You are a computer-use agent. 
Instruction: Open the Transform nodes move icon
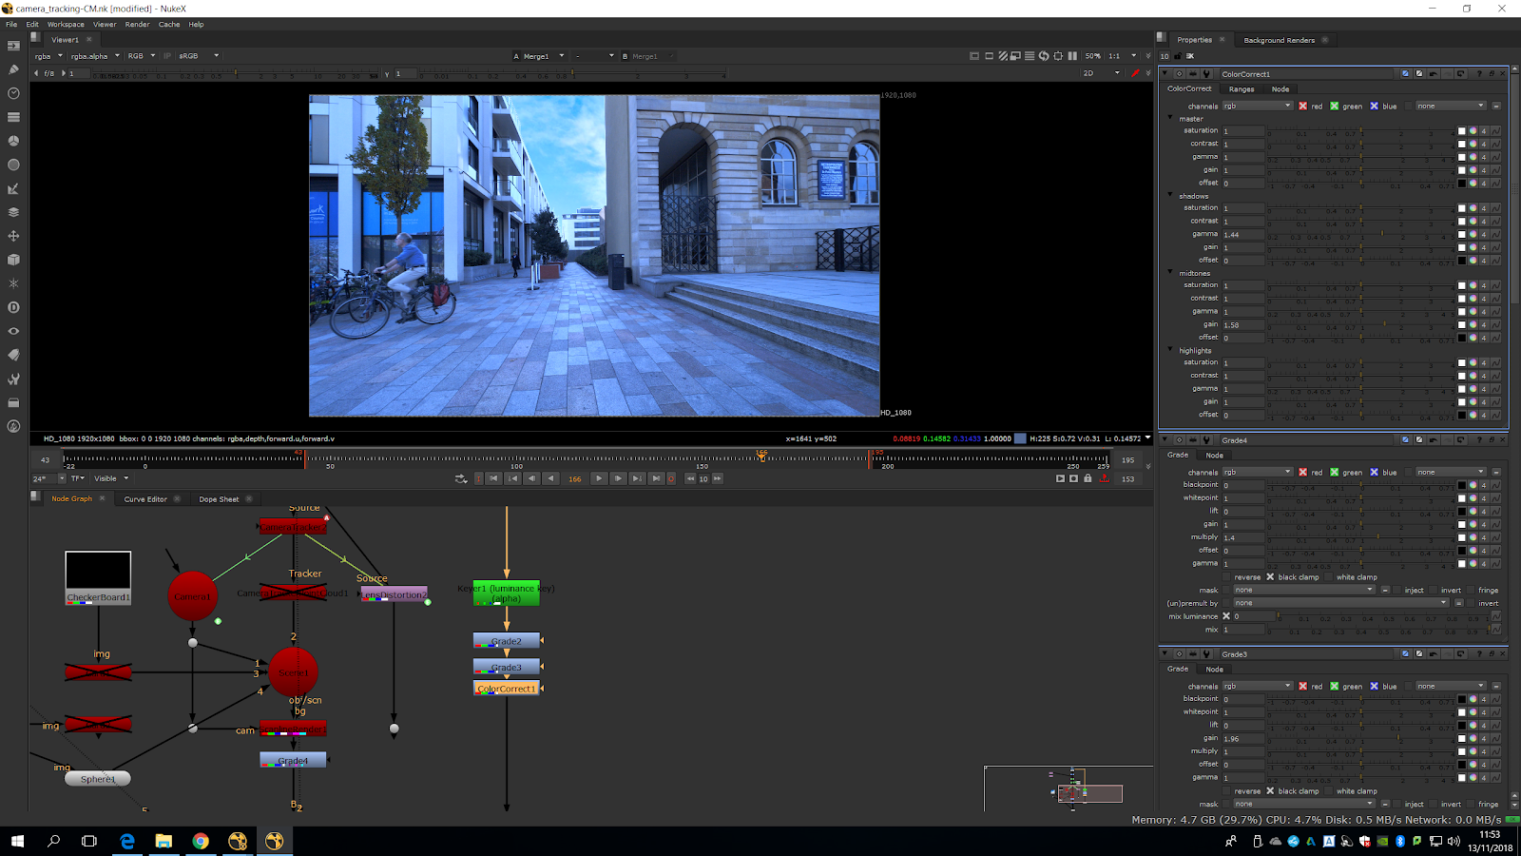pos(13,236)
